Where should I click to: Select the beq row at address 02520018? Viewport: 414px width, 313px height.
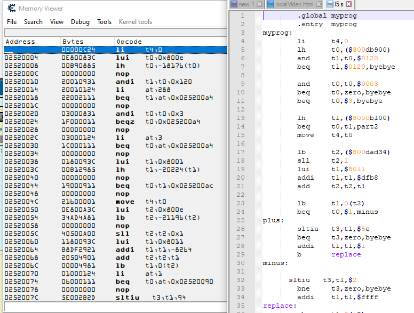(115, 98)
